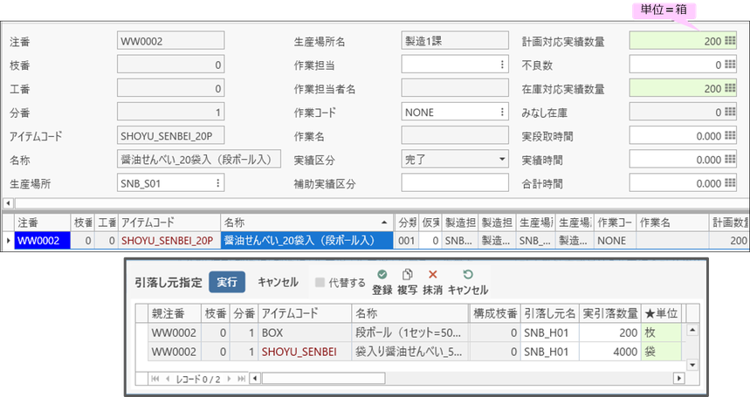
Task: Click the 実引落数量 column header
Action: 610,313
